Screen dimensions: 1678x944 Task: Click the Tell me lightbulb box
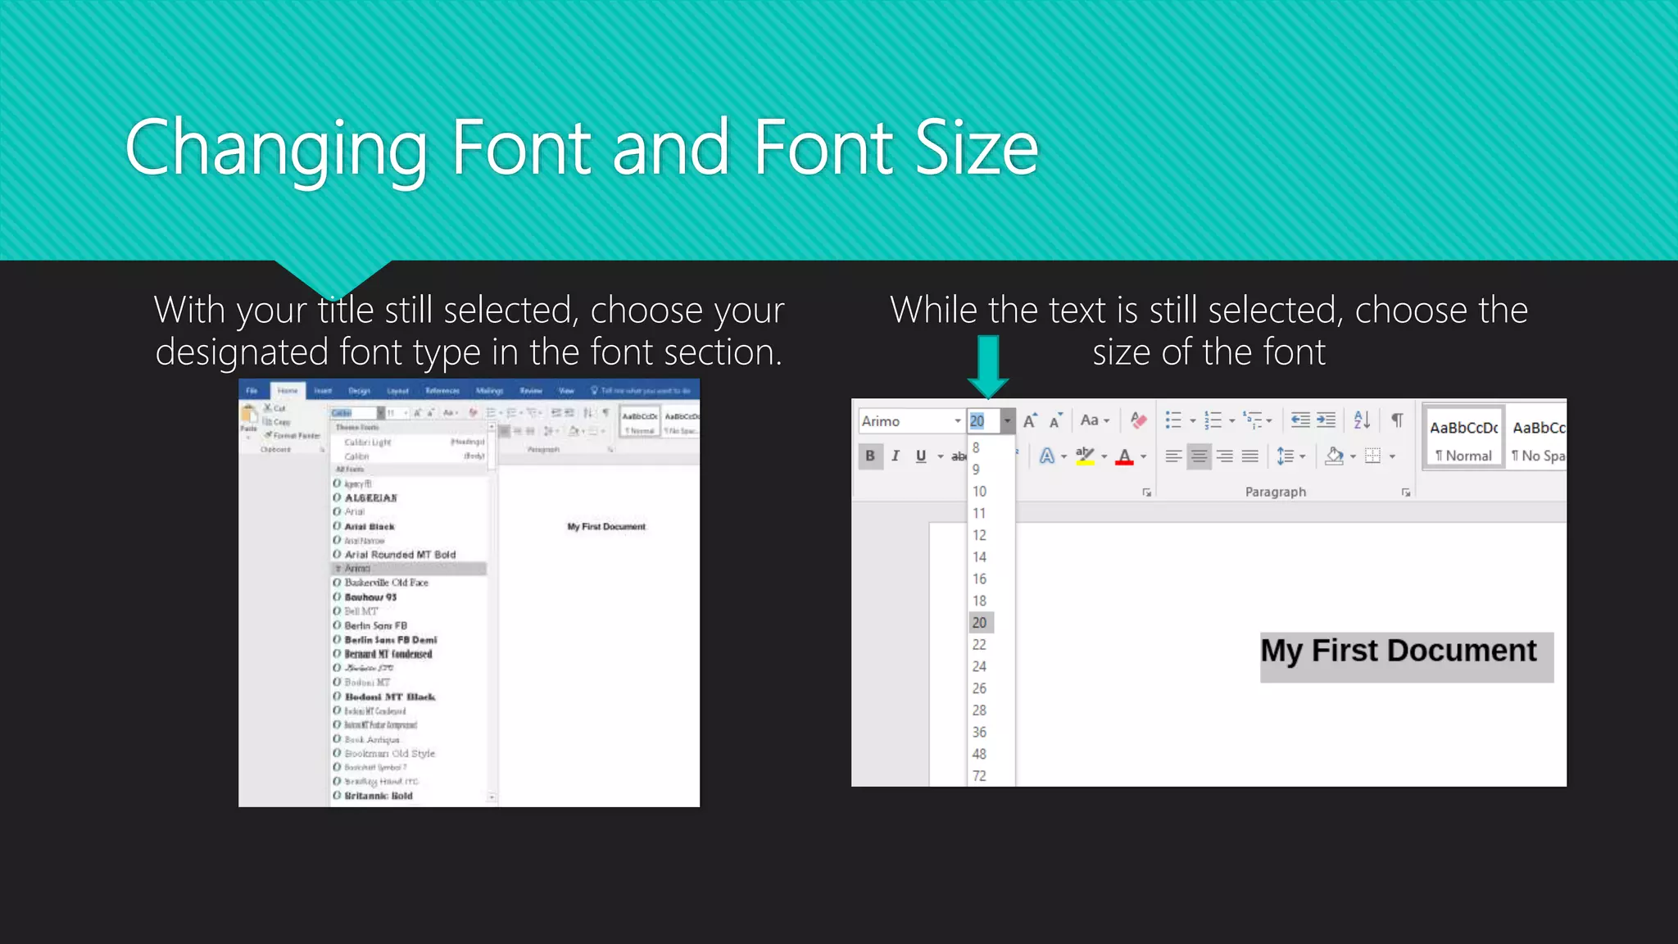point(641,391)
